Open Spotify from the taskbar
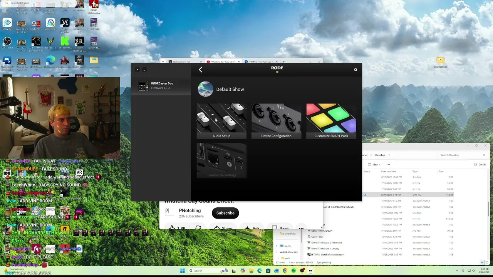 pos(293,270)
